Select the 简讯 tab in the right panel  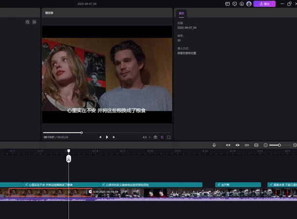tap(181, 13)
